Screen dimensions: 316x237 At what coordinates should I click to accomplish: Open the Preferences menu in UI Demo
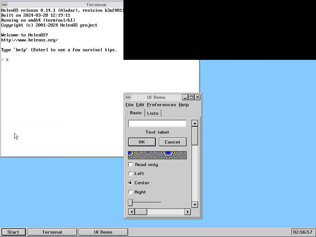(161, 105)
